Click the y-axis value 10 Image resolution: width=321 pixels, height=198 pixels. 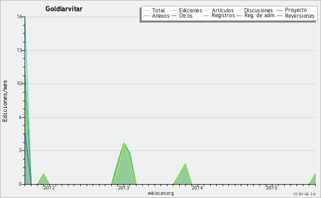(19, 83)
